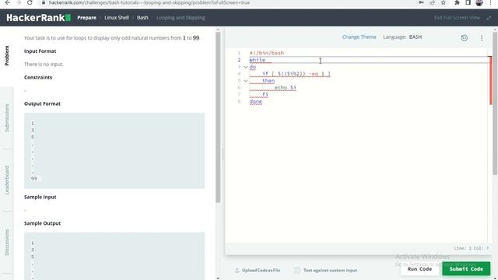Click the browser address bar URL
The image size is (498, 280).
click(x=149, y=2)
